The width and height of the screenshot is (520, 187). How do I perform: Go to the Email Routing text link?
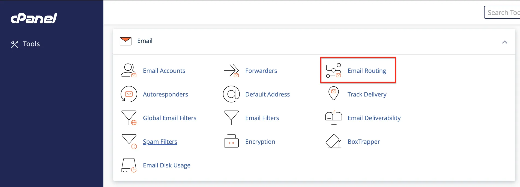coord(366,71)
